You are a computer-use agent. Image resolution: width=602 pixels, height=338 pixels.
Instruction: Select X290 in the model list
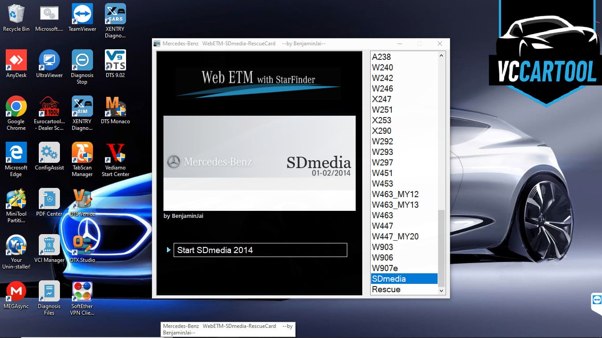click(404, 131)
